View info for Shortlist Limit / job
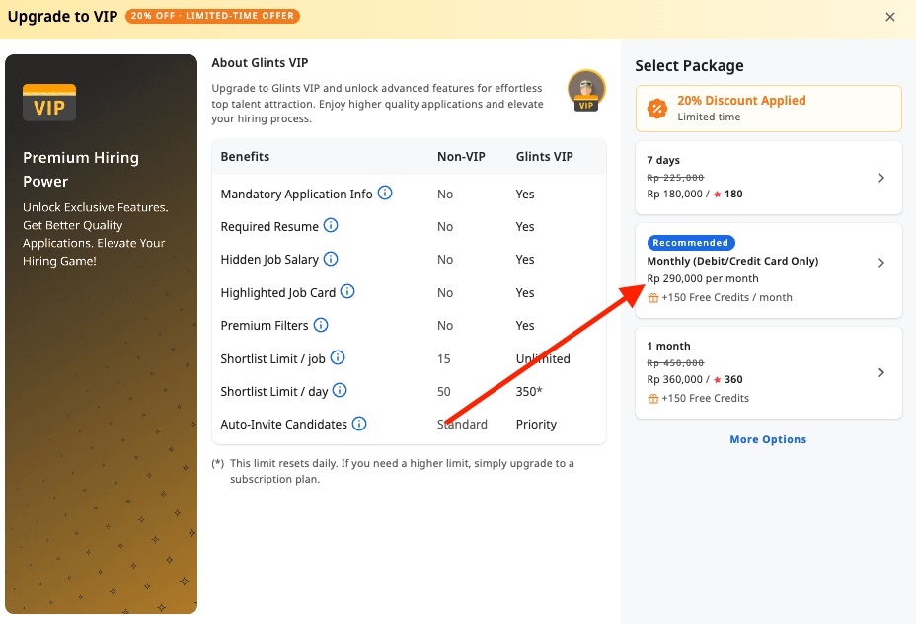916x624 pixels. click(x=338, y=357)
